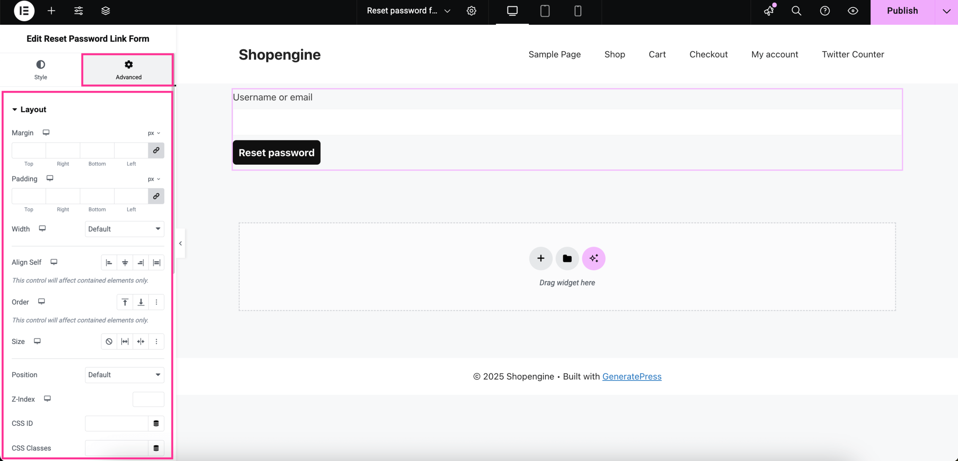Set Align Self to stretch
Image resolution: width=958 pixels, height=461 pixels.
(x=156, y=262)
